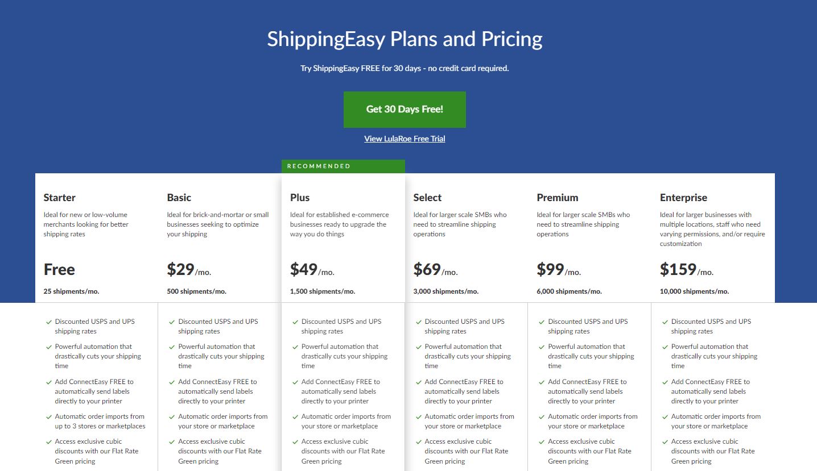Choose the Plus plan title

[300, 198]
